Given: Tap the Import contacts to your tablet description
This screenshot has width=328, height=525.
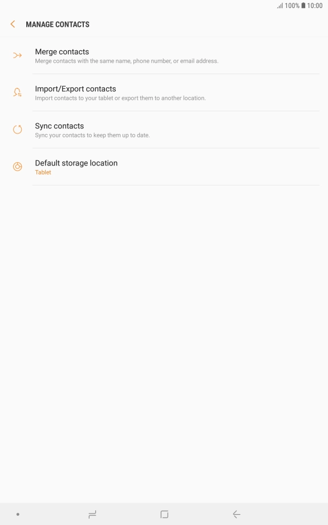Looking at the screenshot, I should click(x=120, y=98).
